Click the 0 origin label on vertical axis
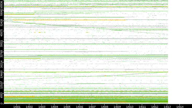Viewport: 192px width, 108px height. click(2, 103)
